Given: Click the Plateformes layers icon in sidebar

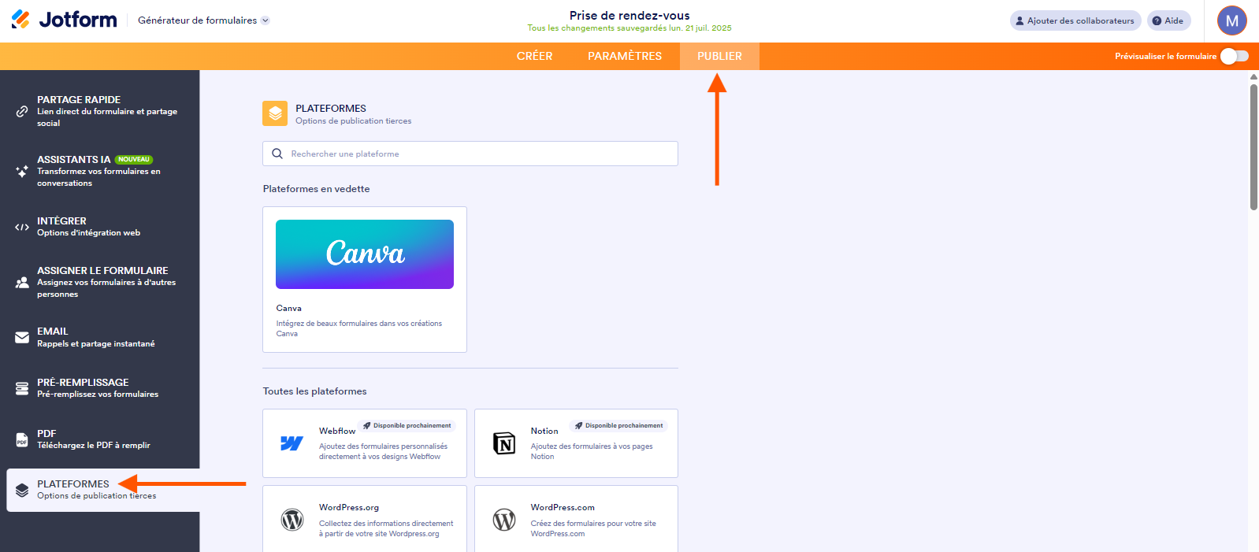Looking at the screenshot, I should point(22,491).
